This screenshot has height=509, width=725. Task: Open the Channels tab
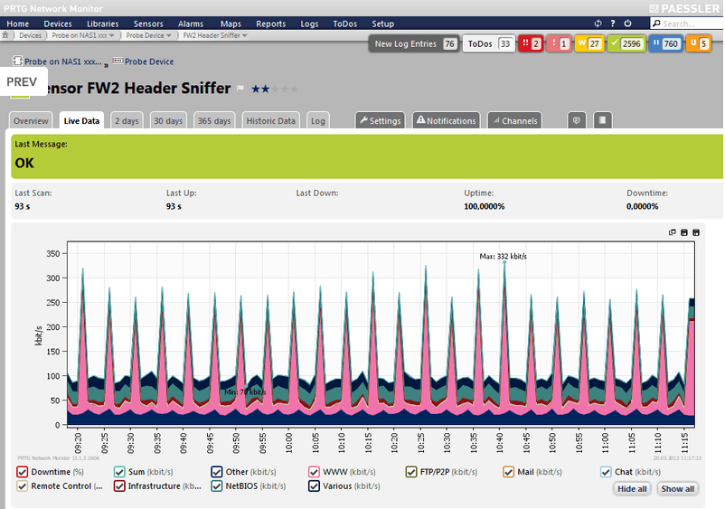[514, 120]
